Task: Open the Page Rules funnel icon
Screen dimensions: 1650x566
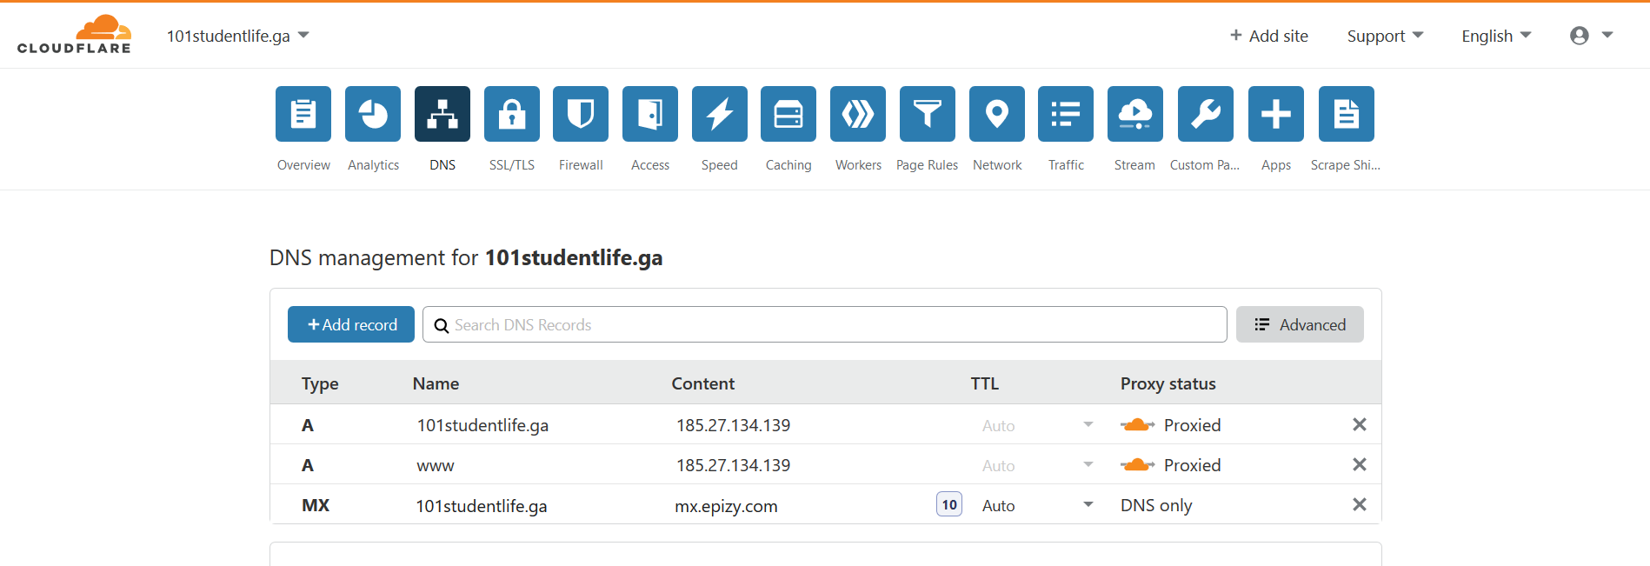Action: (927, 114)
